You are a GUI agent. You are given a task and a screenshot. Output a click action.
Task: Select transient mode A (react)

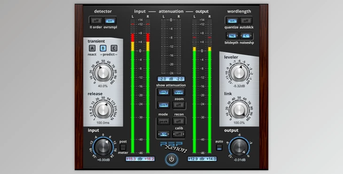92,48
